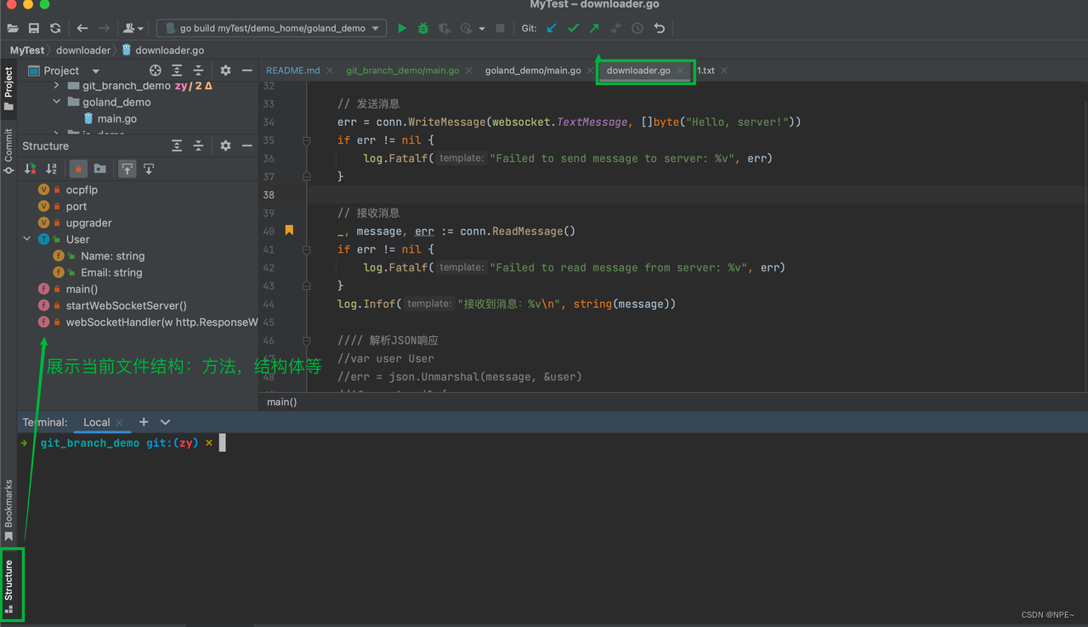The image size is (1088, 627).
Task: Click the Git update project blue arrow
Action: point(552,28)
